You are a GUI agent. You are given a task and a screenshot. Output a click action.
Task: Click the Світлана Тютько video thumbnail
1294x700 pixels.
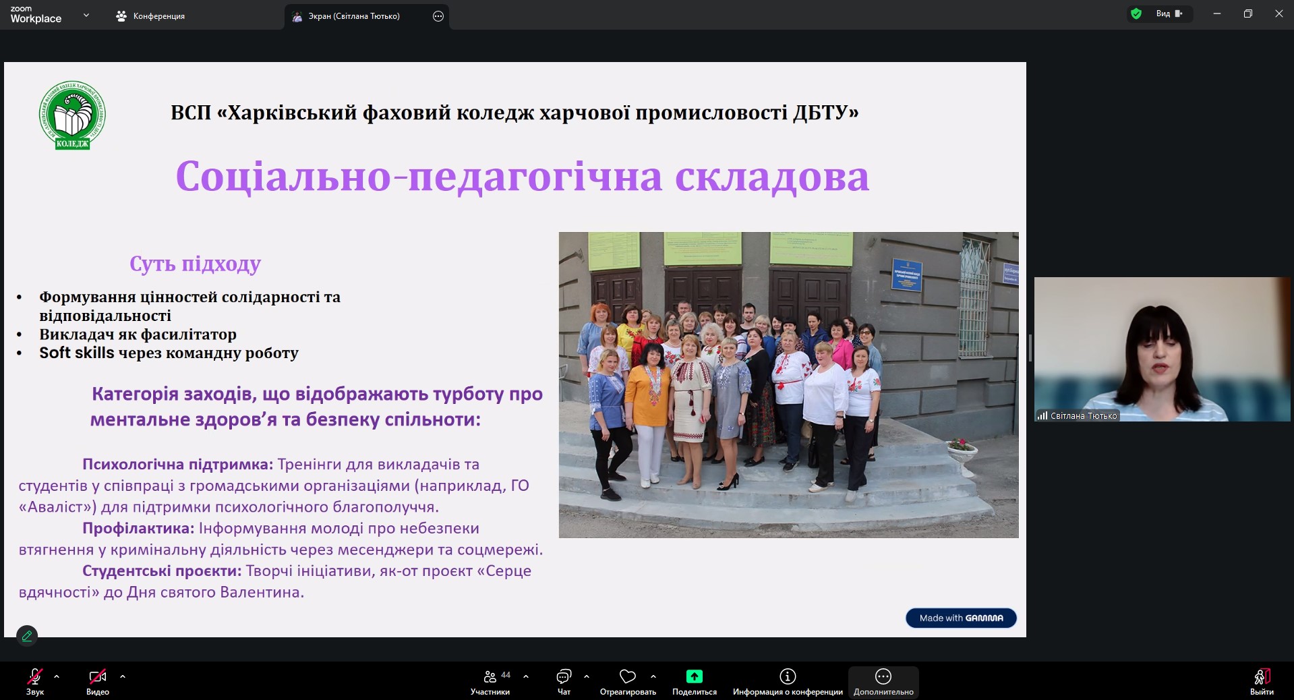point(1162,349)
